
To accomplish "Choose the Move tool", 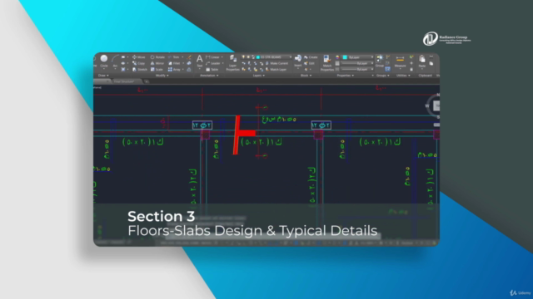I will pos(139,57).
